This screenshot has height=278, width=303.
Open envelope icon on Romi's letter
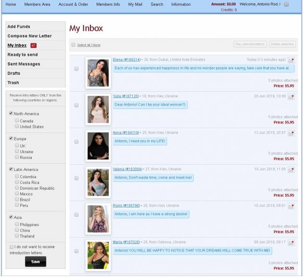tap(291, 206)
